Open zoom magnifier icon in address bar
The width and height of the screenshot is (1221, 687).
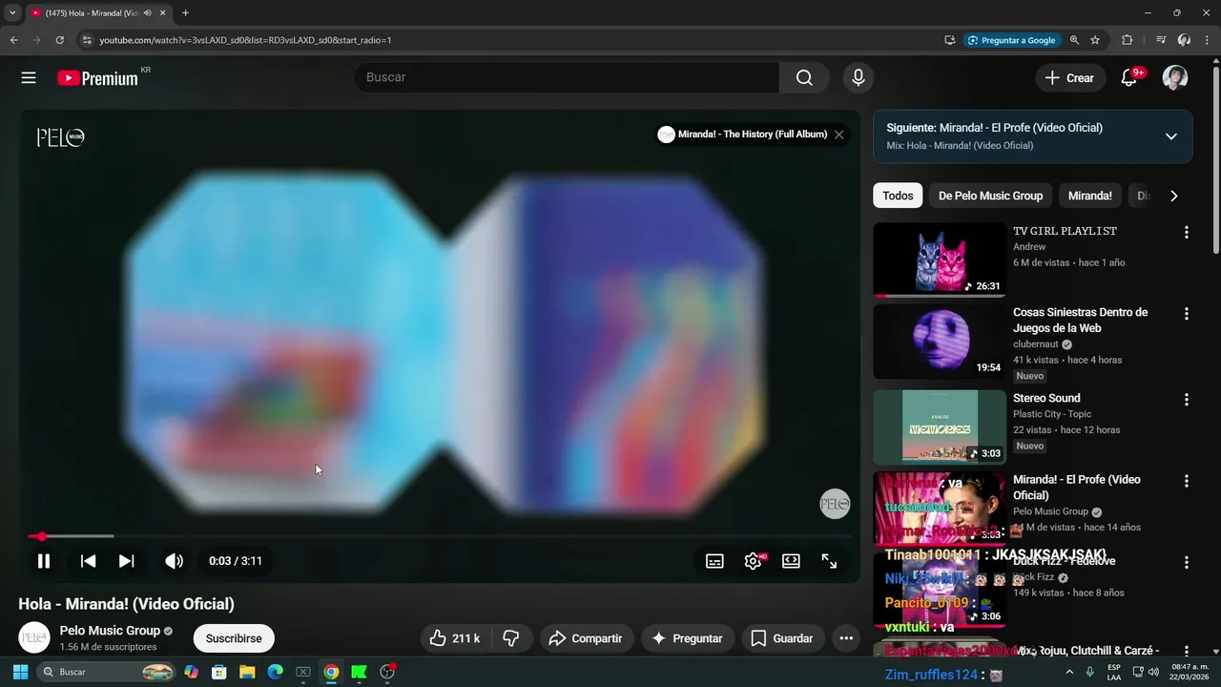tap(1075, 40)
